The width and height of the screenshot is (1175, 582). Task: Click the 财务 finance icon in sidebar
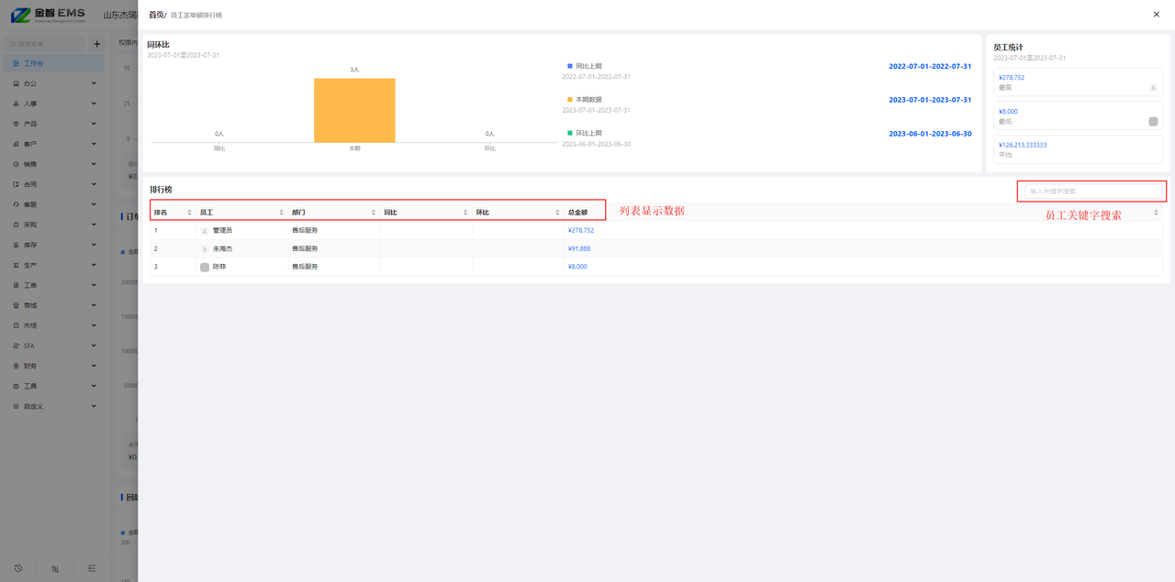(17, 366)
